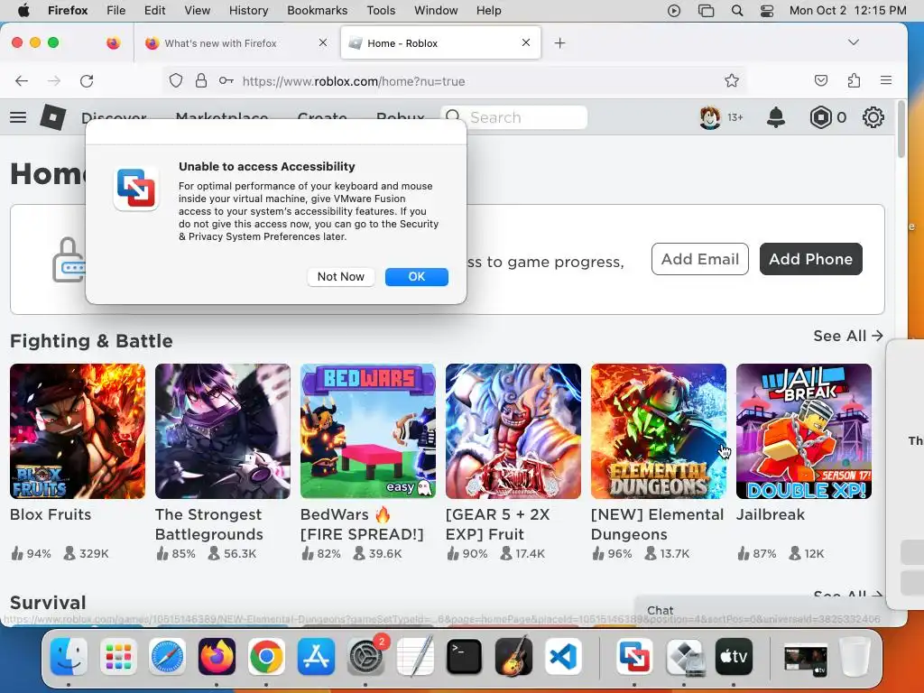
Task: Expand the list all tabs dropdown
Action: point(854,42)
